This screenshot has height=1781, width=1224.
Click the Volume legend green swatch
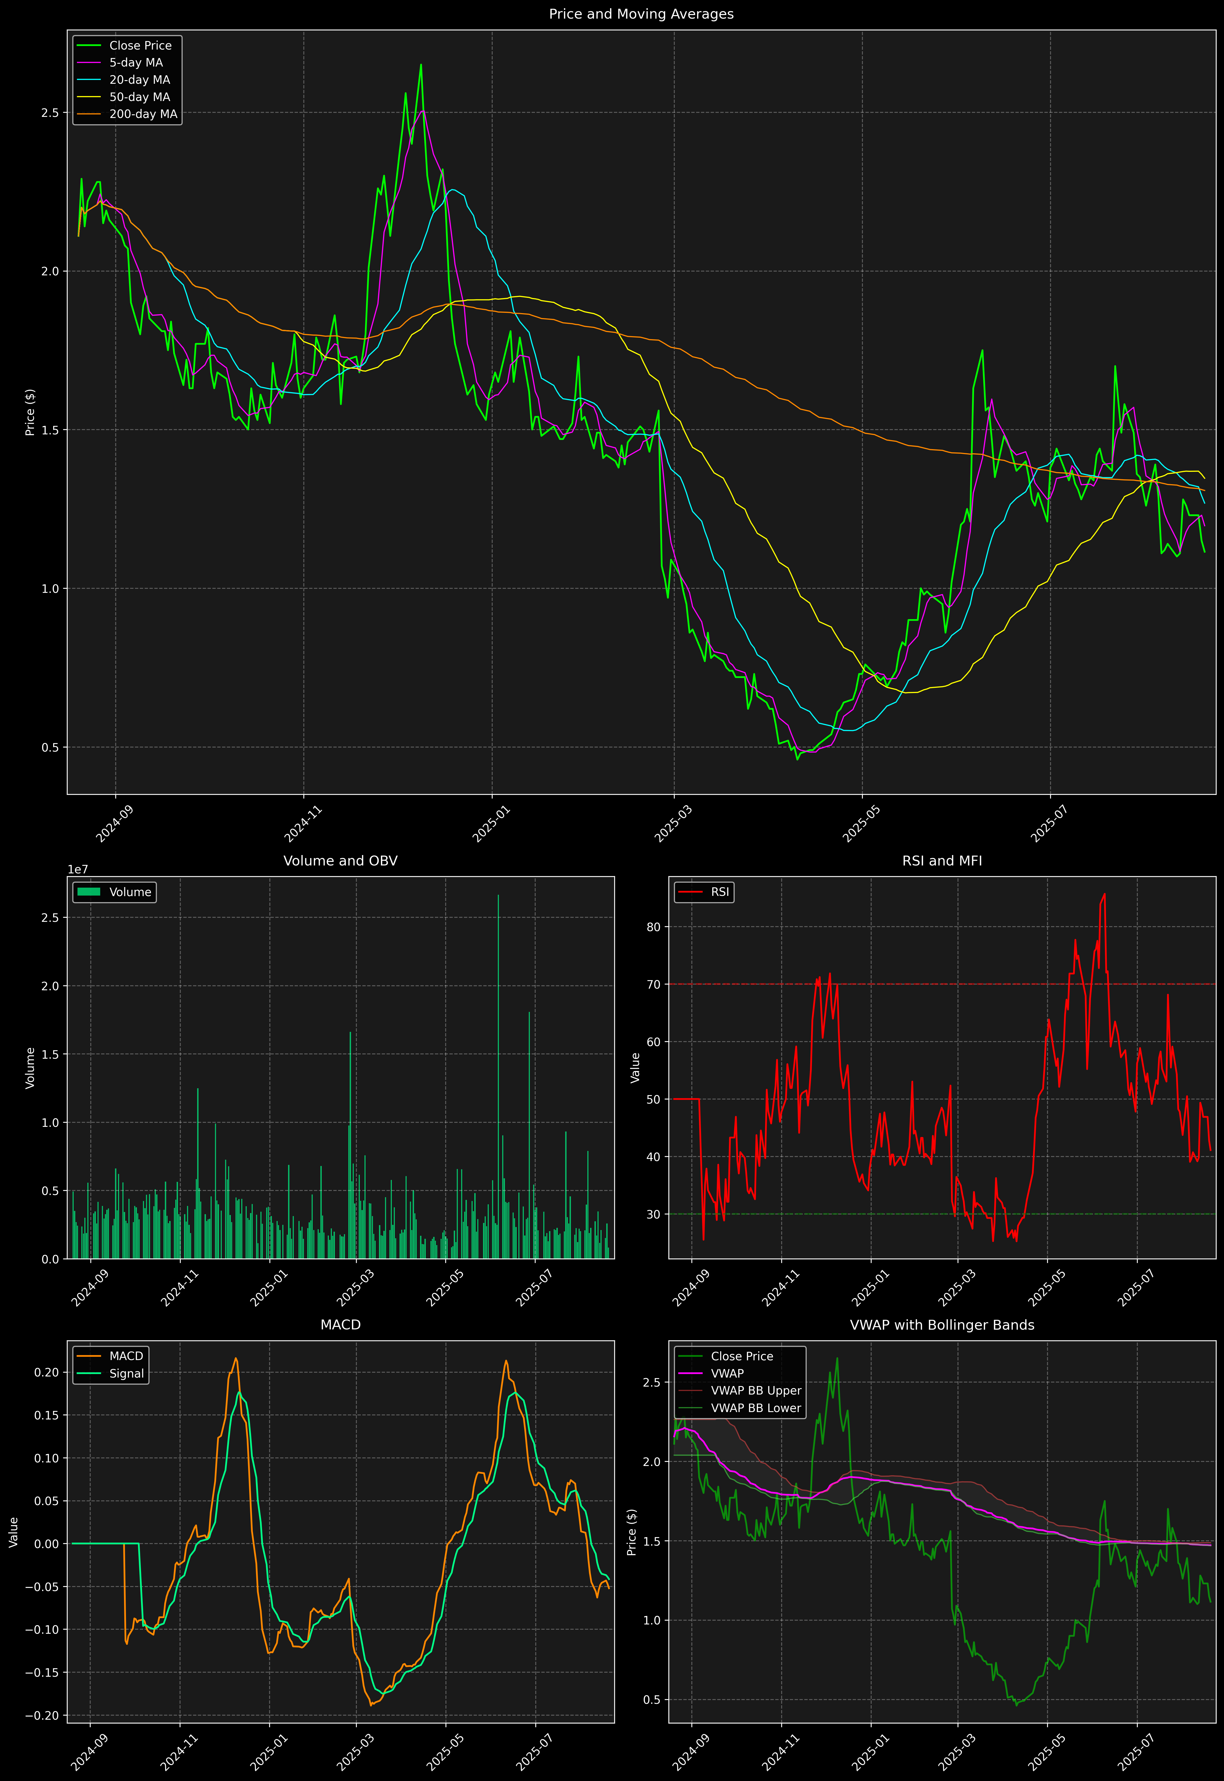(89, 892)
